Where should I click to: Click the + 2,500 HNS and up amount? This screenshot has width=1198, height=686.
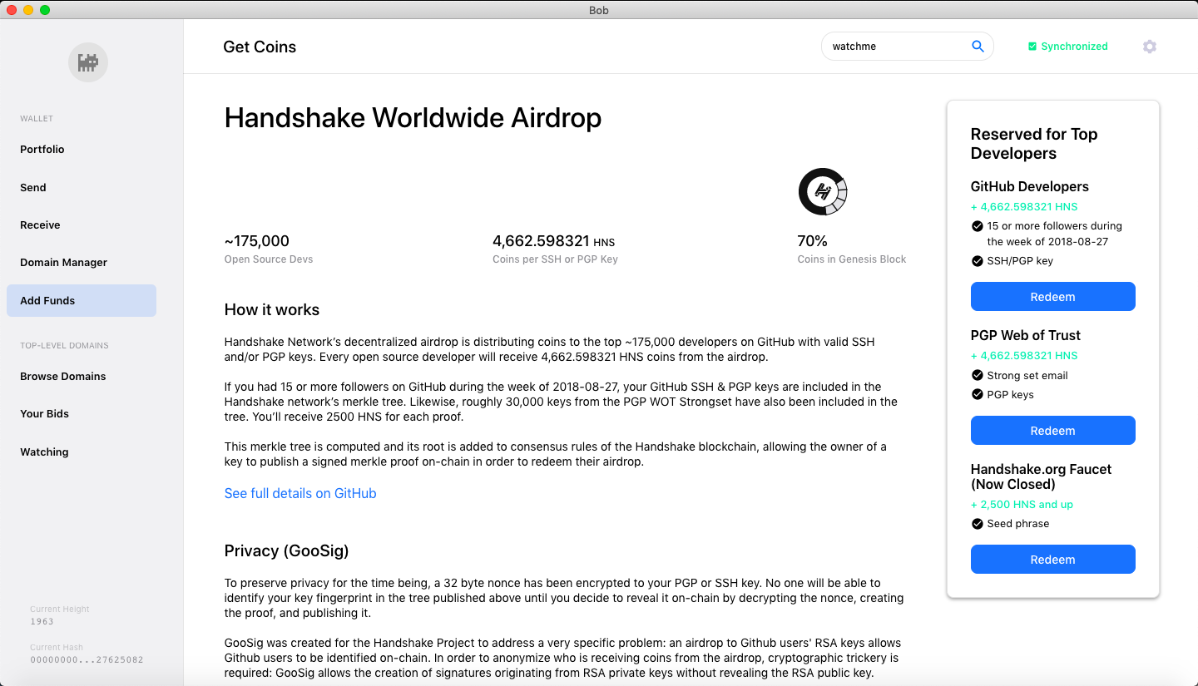tap(1022, 505)
